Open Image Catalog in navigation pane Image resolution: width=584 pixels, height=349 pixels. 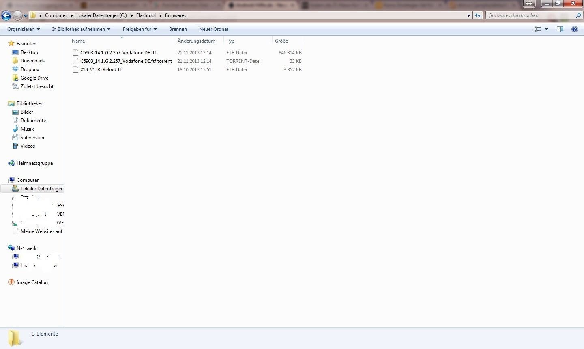(x=32, y=282)
